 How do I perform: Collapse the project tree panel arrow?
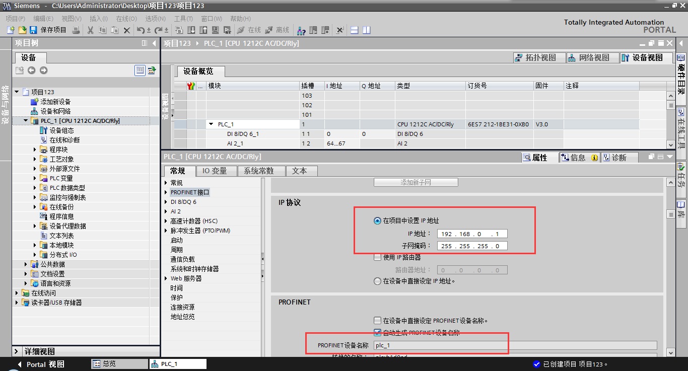[154, 43]
